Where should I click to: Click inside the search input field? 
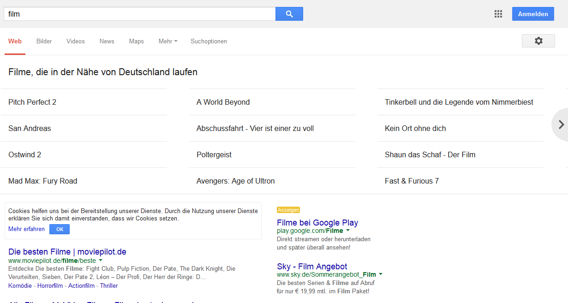138,14
